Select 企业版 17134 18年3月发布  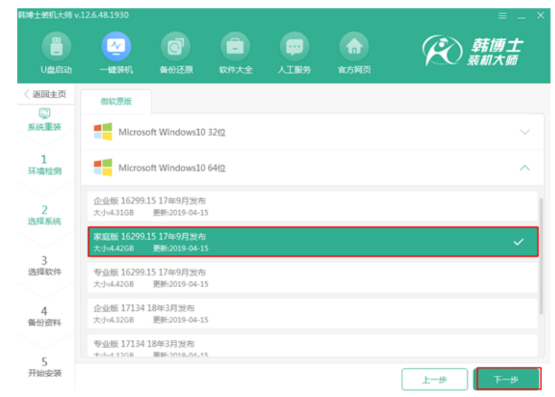[x=312, y=313]
